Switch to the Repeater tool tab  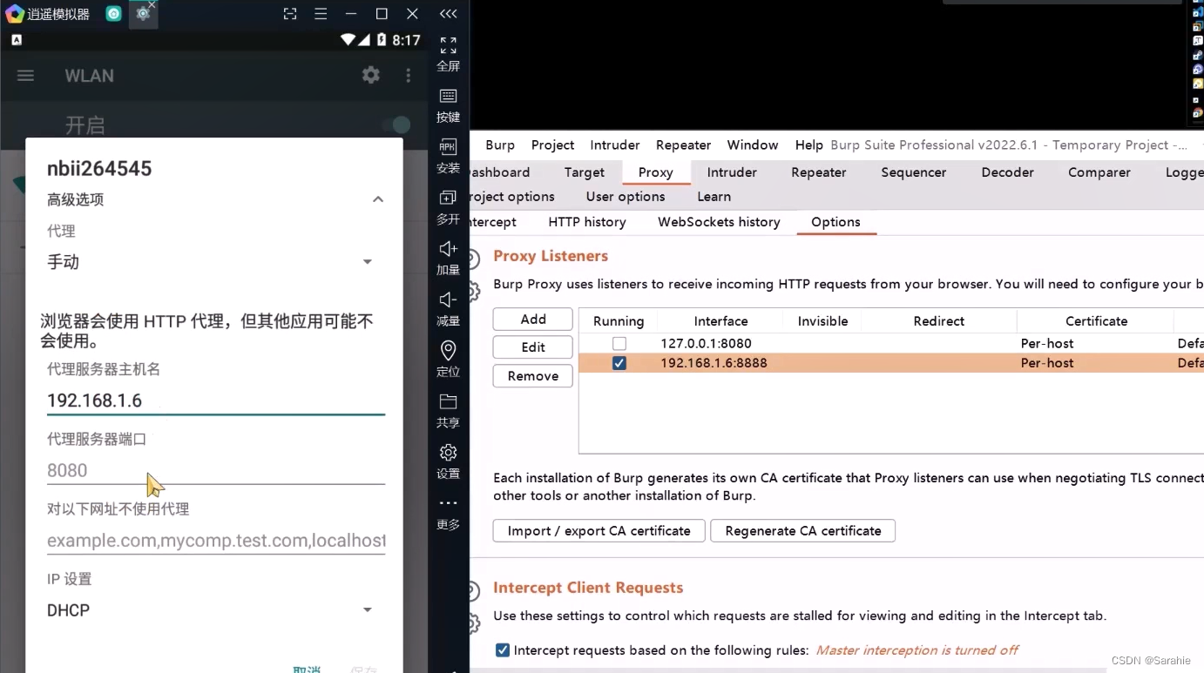(x=818, y=172)
